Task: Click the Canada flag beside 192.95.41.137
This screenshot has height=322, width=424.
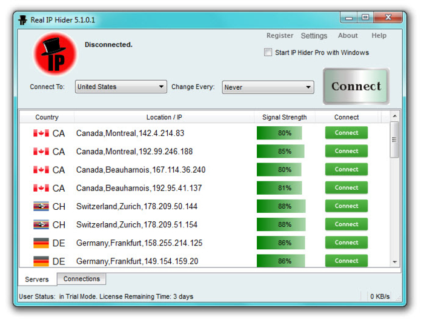Action: 41,188
